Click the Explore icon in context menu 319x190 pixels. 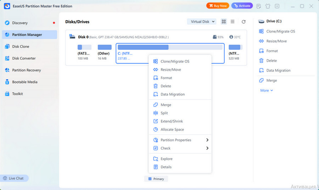point(156,159)
